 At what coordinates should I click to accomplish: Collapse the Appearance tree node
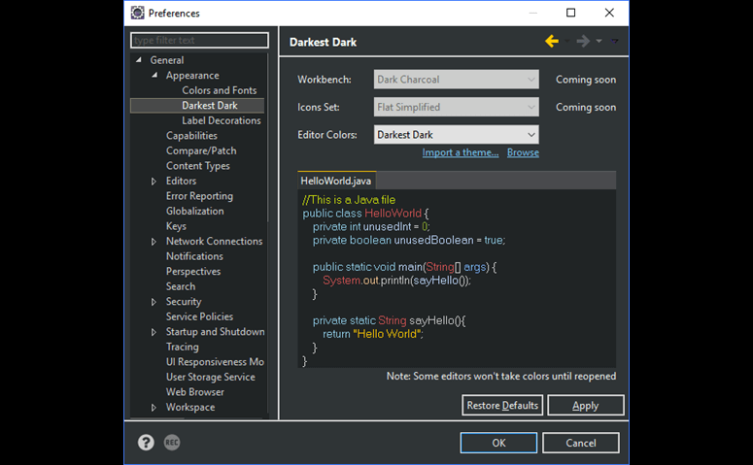pyautogui.click(x=154, y=76)
